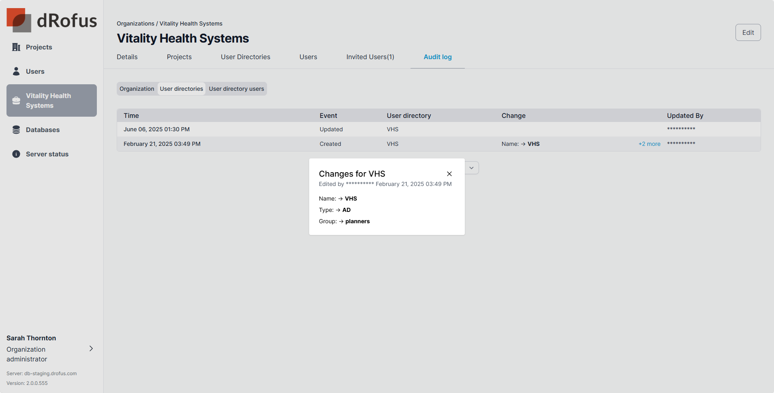Switch to the Details tab
The height and width of the screenshot is (393, 774).
(127, 57)
